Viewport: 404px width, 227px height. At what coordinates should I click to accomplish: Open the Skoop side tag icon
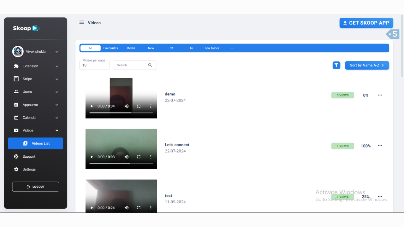[393, 34]
